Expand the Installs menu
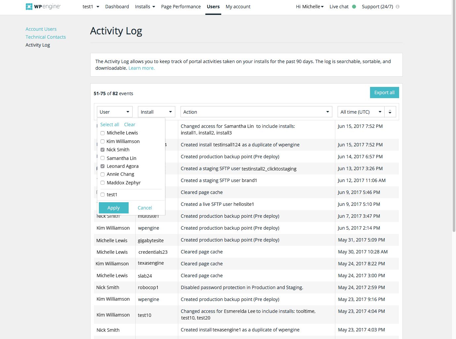Screen dimensions: 456x339 click(145, 7)
